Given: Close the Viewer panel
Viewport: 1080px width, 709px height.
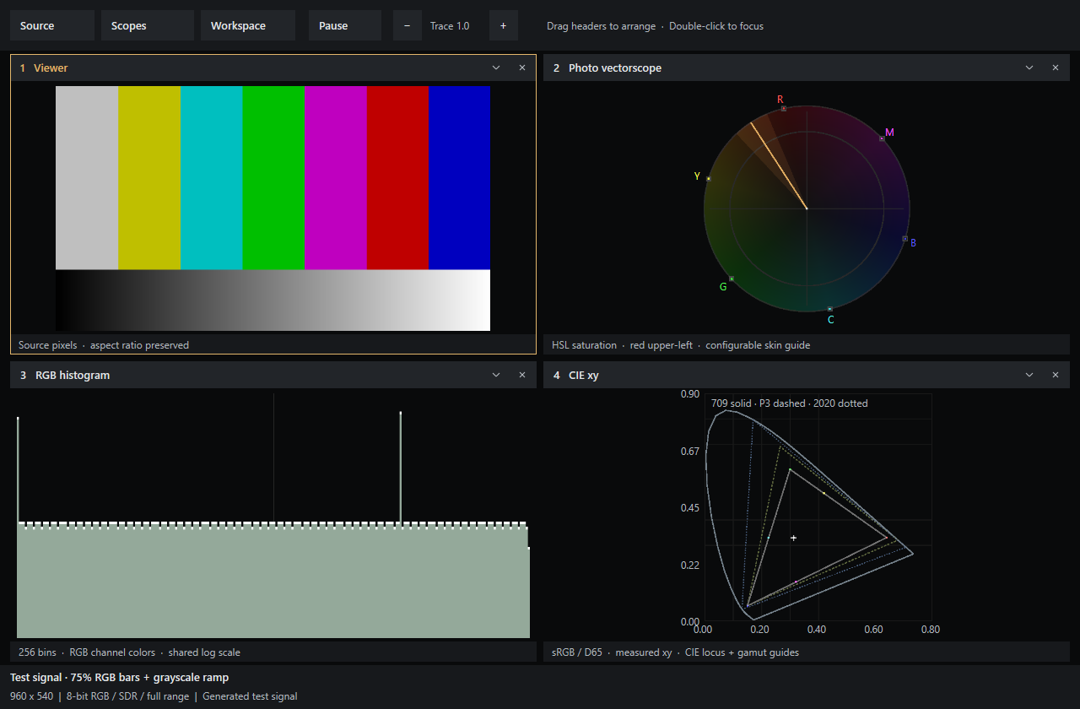Looking at the screenshot, I should pos(522,68).
